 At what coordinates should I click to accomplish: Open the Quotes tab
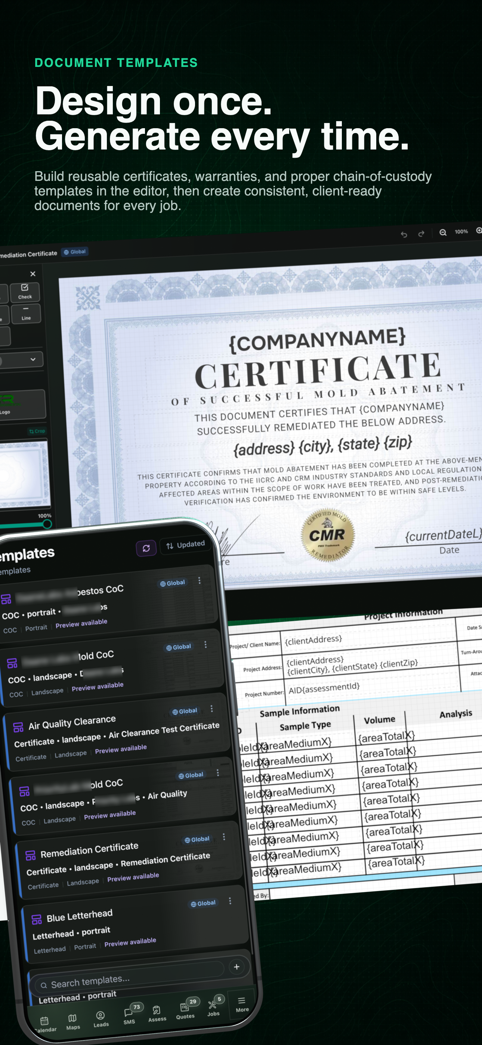(185, 1010)
